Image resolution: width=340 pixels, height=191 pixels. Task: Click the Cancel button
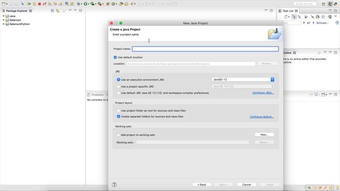pyautogui.click(x=246, y=185)
